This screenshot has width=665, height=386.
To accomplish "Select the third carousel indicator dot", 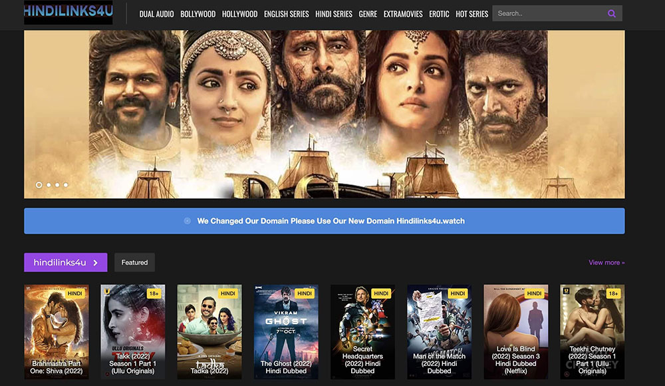I will pyautogui.click(x=57, y=185).
